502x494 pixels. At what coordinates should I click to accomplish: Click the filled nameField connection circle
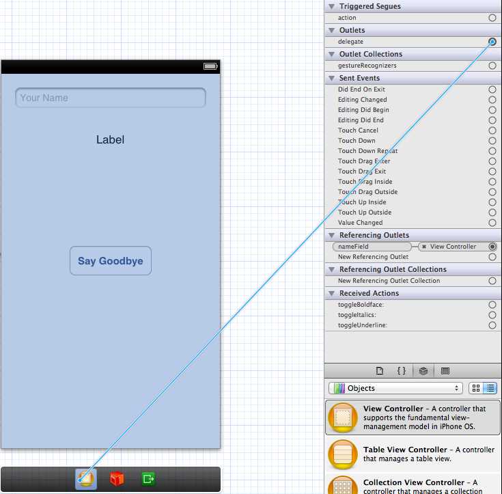tap(492, 247)
